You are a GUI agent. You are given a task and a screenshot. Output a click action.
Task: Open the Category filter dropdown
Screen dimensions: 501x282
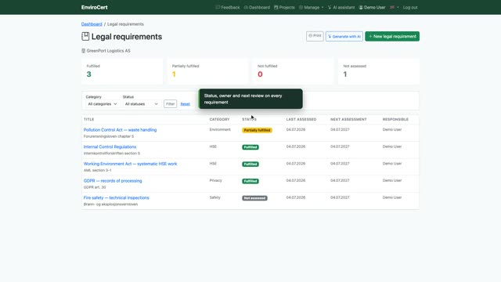point(103,104)
